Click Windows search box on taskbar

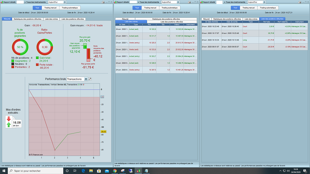pyautogui.click(x=36, y=171)
